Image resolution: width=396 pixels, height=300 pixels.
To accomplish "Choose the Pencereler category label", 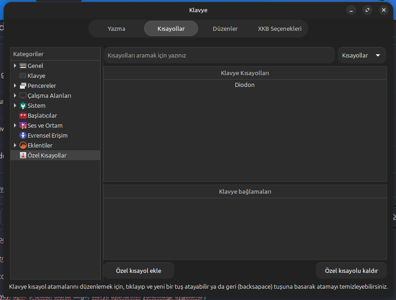I will [42, 86].
